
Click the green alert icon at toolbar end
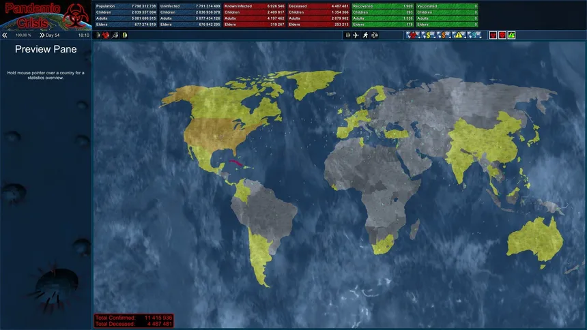511,35
